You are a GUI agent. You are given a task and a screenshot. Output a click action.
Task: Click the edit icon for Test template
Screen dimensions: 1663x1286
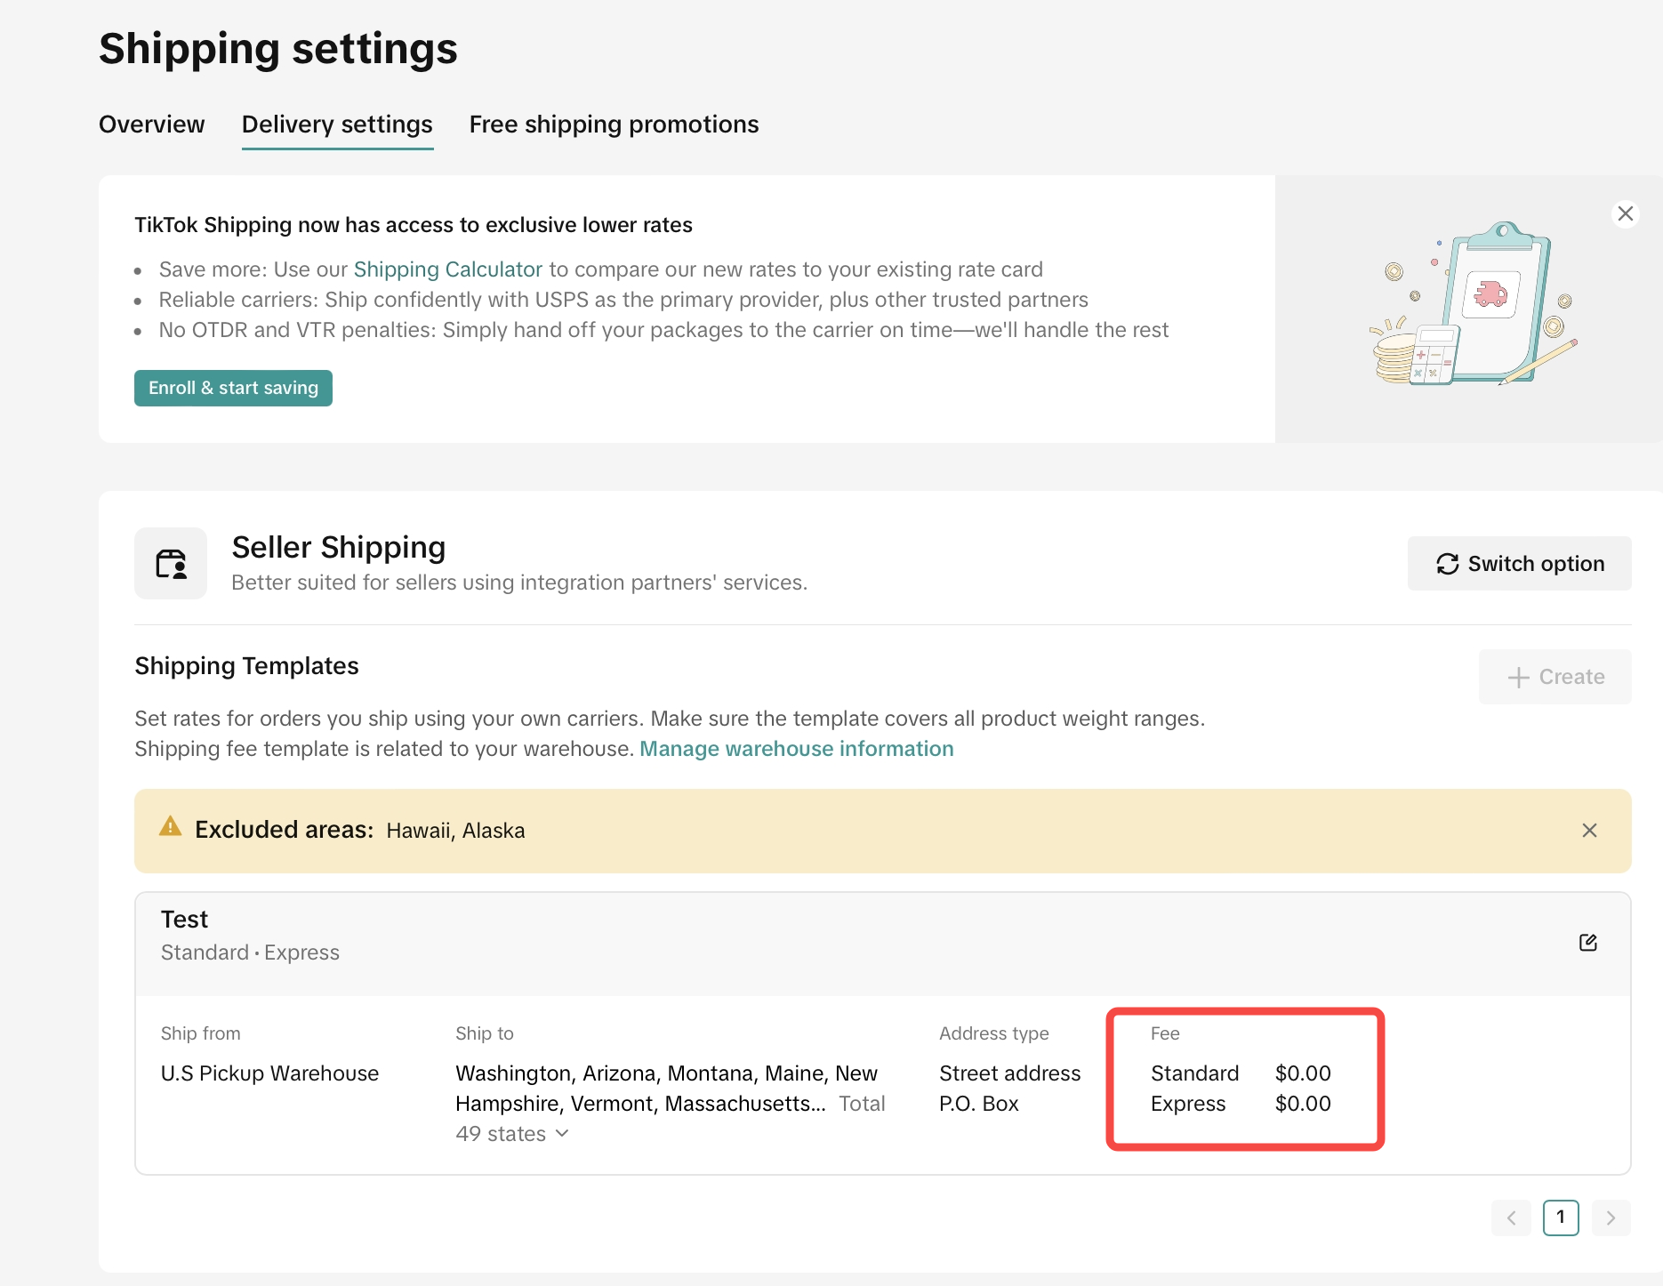click(x=1587, y=943)
